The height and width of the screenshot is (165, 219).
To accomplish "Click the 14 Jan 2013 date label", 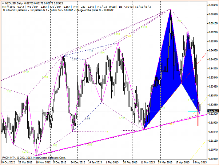I will [x=95, y=162].
